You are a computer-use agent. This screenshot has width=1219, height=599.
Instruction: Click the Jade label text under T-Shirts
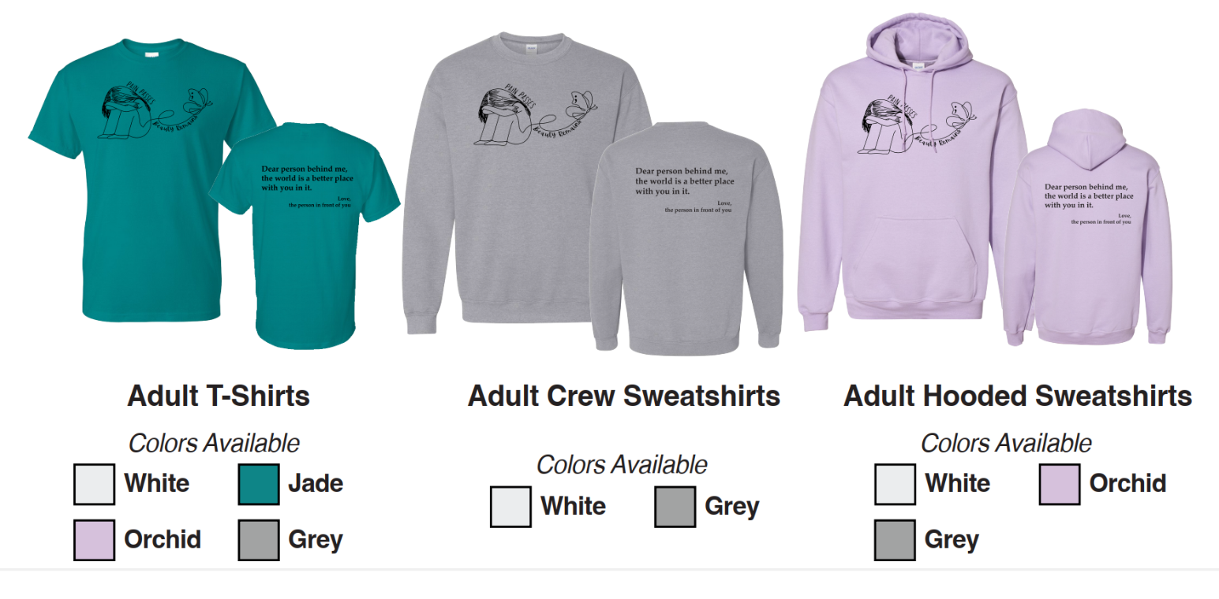[x=316, y=483]
